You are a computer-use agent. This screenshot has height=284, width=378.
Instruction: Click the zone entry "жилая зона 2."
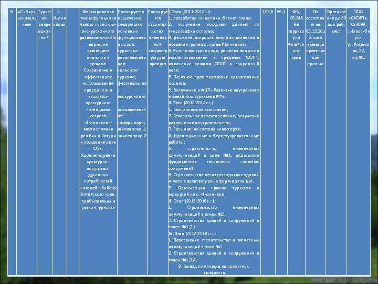(132, 136)
